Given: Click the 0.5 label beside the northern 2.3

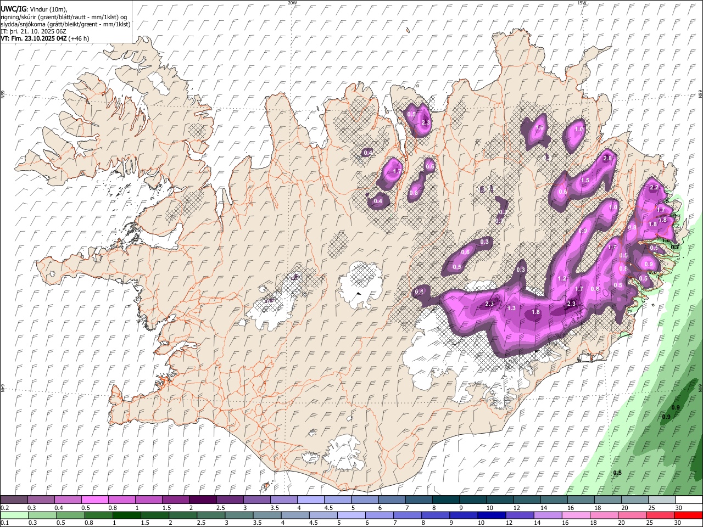Looking at the screenshot, I should (411, 114).
